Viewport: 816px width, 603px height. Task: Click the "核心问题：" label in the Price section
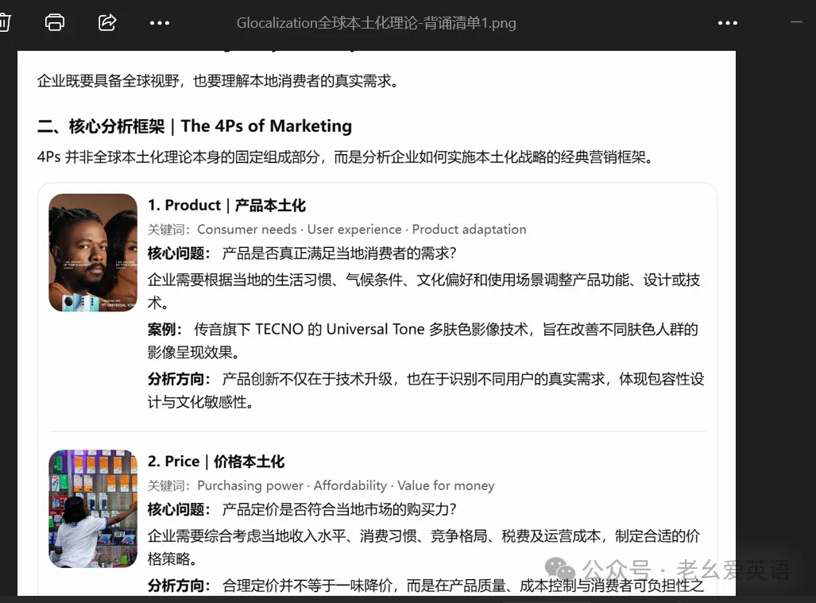pyautogui.click(x=179, y=509)
